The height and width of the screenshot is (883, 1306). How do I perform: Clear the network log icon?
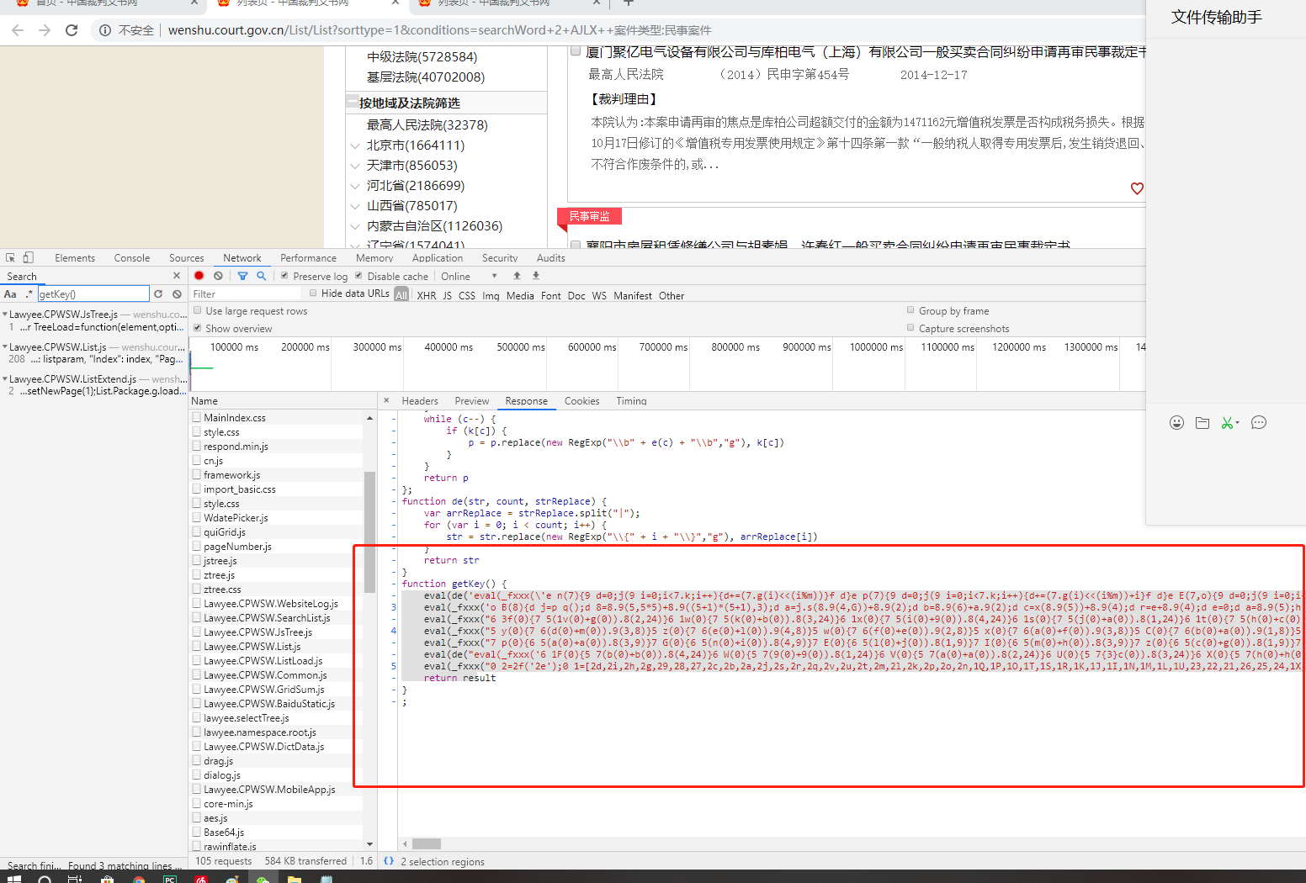coord(219,276)
